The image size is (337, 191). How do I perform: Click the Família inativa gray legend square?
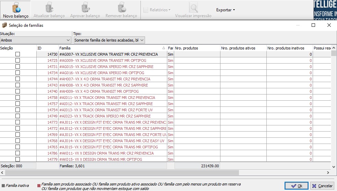click(x=3, y=186)
